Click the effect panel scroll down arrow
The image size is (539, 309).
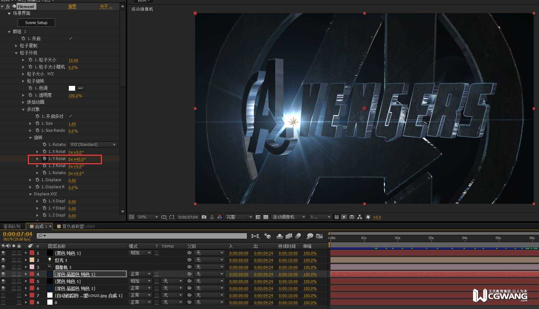coord(122,212)
